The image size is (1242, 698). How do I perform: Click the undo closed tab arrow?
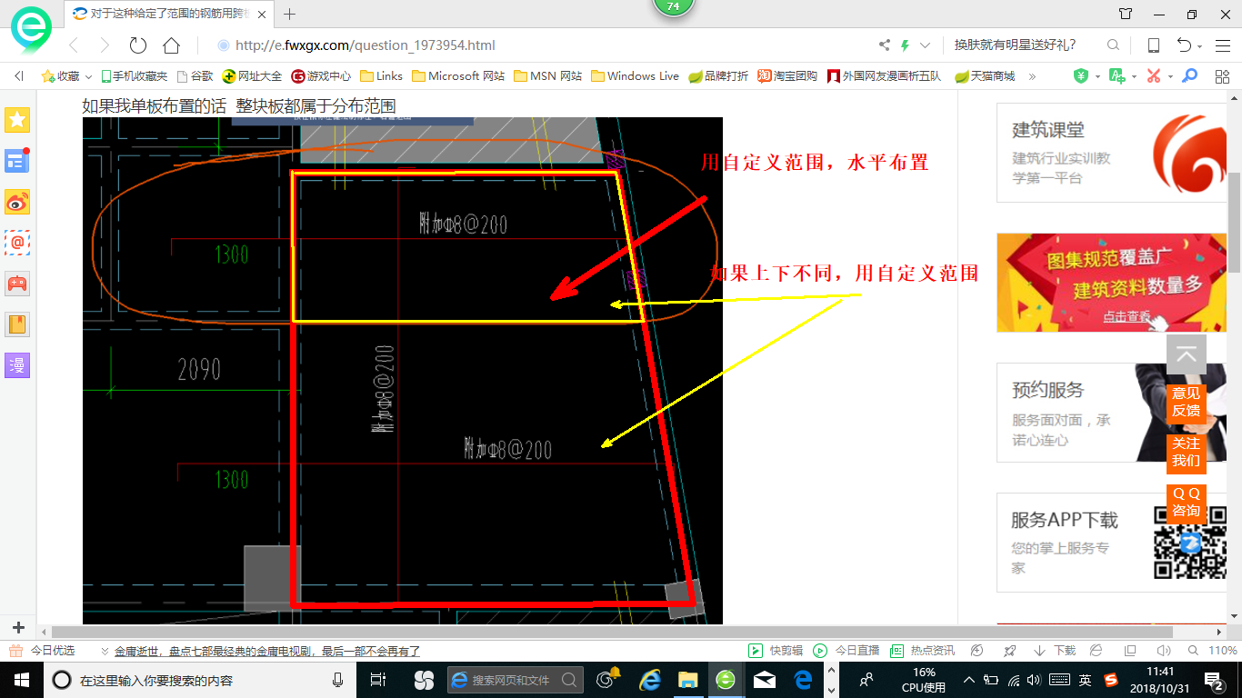pos(1184,45)
